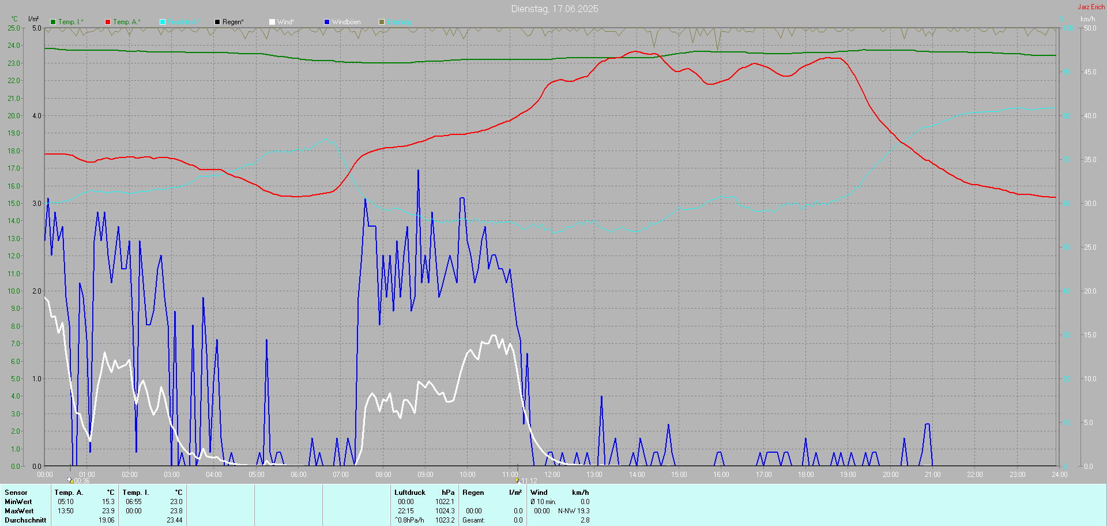Image resolution: width=1107 pixels, height=526 pixels.
Task: Click the Temp. A. minimum value 15.3
Action: [108, 502]
